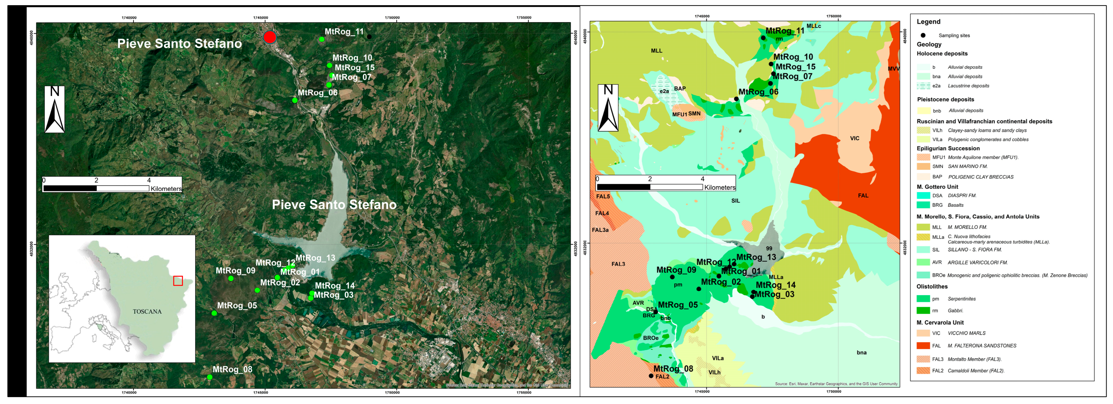This screenshot has height=404, width=1113.
Task: Click the green MtRog_05 sampling point on the satellite map
Action: coord(214,313)
